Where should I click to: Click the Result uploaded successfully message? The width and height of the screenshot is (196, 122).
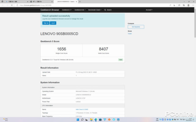coord(56,16)
